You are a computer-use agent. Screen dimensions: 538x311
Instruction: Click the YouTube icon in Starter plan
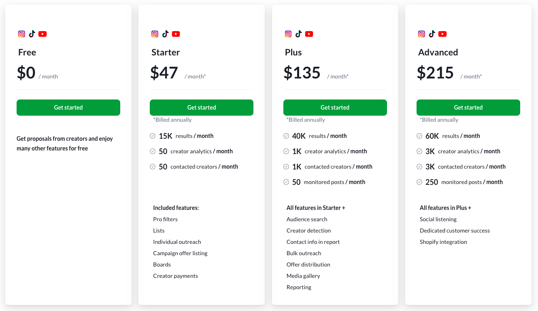point(176,34)
